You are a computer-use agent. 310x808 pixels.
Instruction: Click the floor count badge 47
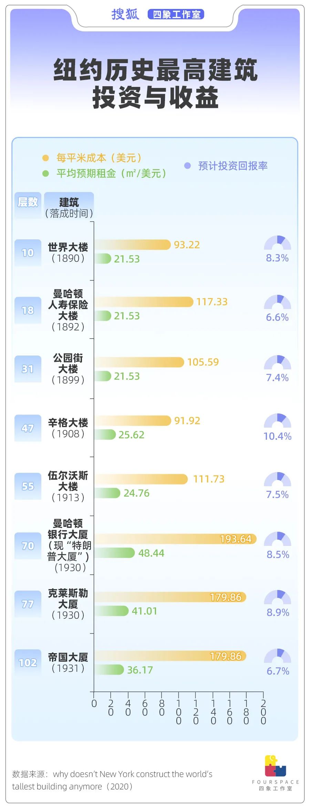tap(28, 428)
